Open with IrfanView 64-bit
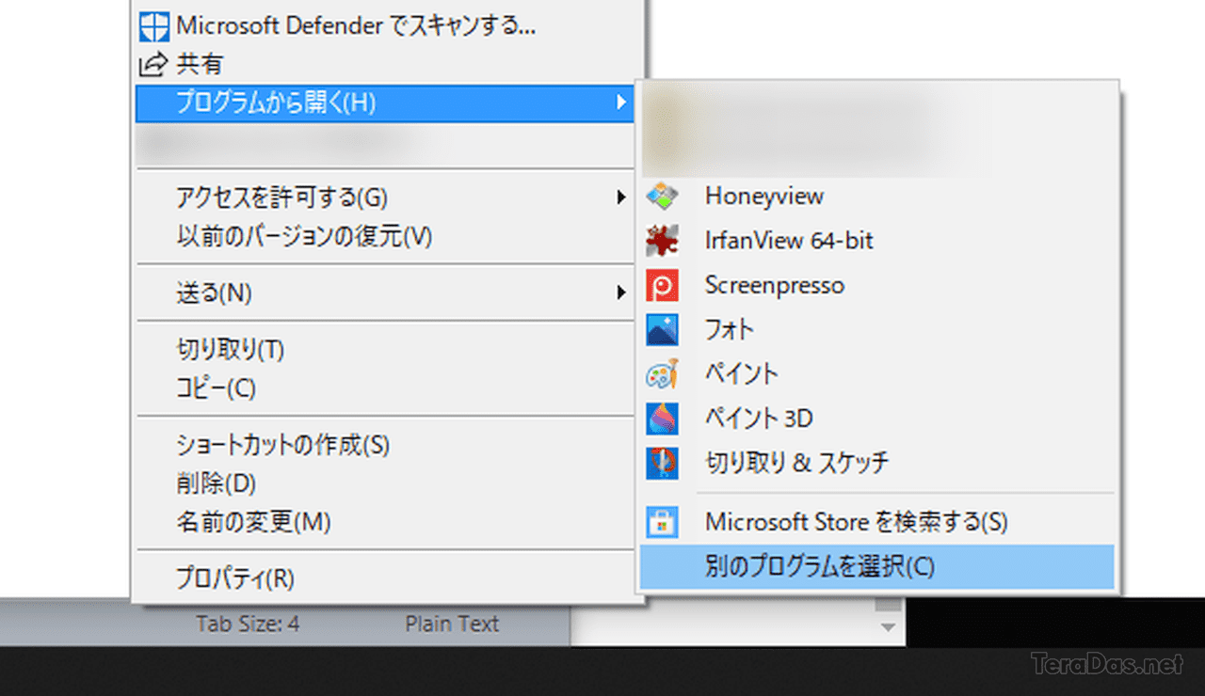The height and width of the screenshot is (696, 1205). pyautogui.click(x=877, y=242)
